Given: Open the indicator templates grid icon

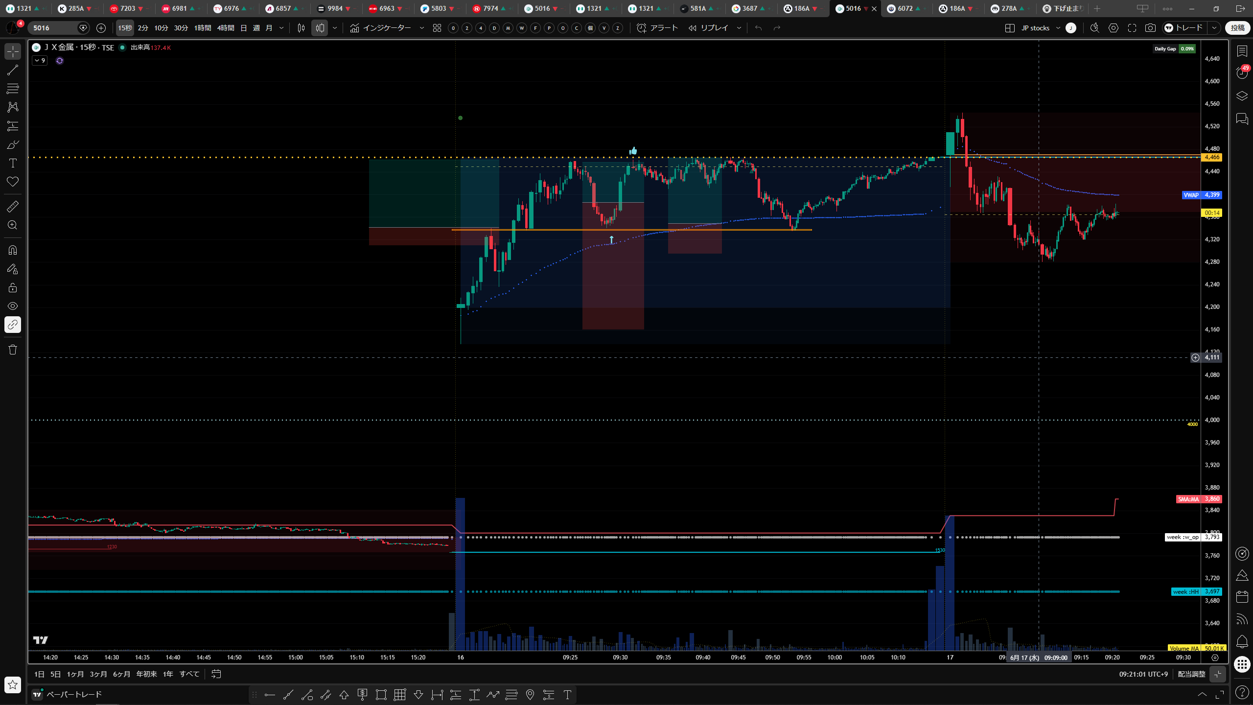Looking at the screenshot, I should click(x=437, y=28).
